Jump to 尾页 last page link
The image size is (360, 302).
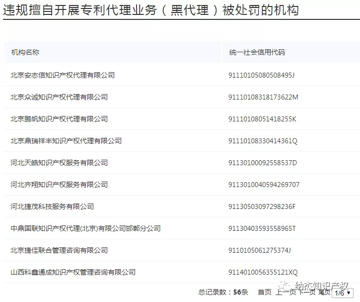(x=324, y=292)
